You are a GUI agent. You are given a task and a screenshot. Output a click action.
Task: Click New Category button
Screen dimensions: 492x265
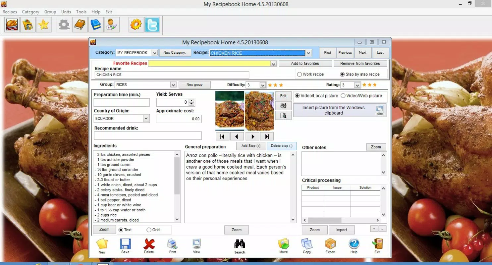coord(175,53)
